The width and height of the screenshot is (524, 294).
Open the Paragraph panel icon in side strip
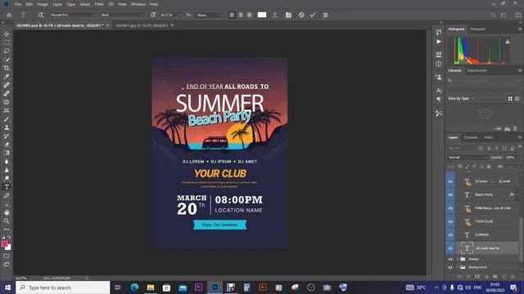point(439,100)
